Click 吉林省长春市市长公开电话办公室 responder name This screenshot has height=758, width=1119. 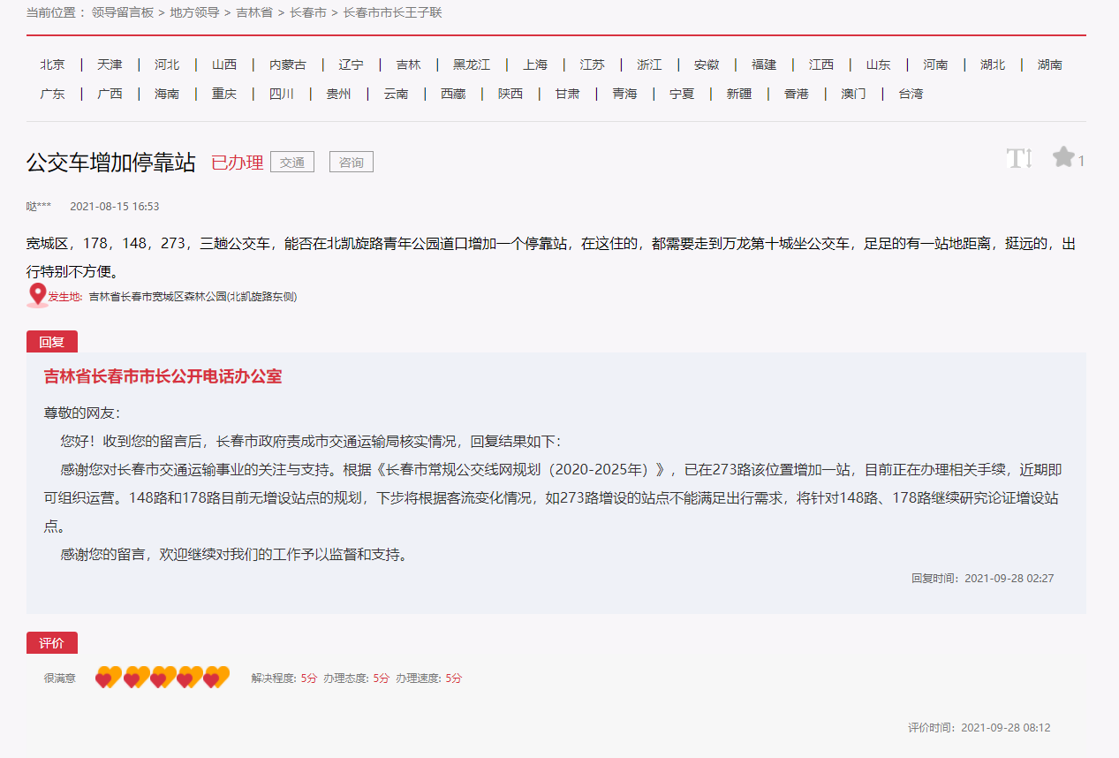click(x=163, y=376)
